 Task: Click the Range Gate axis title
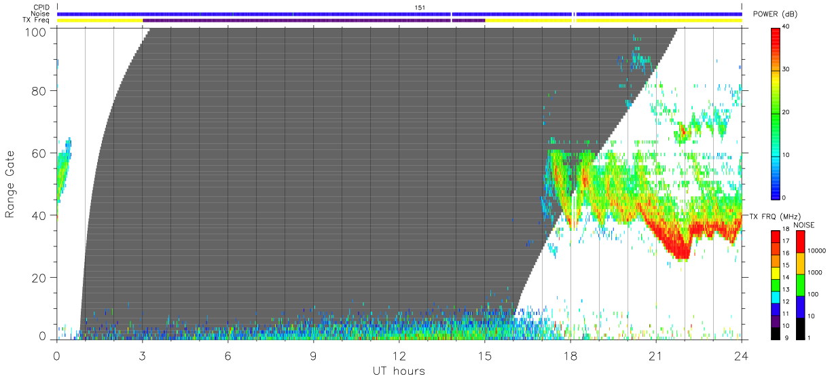coord(10,184)
